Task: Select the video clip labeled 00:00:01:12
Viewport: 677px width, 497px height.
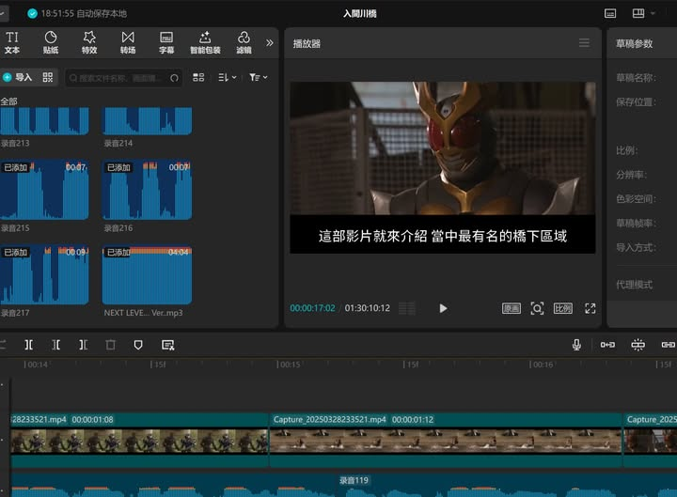Action: point(446,440)
